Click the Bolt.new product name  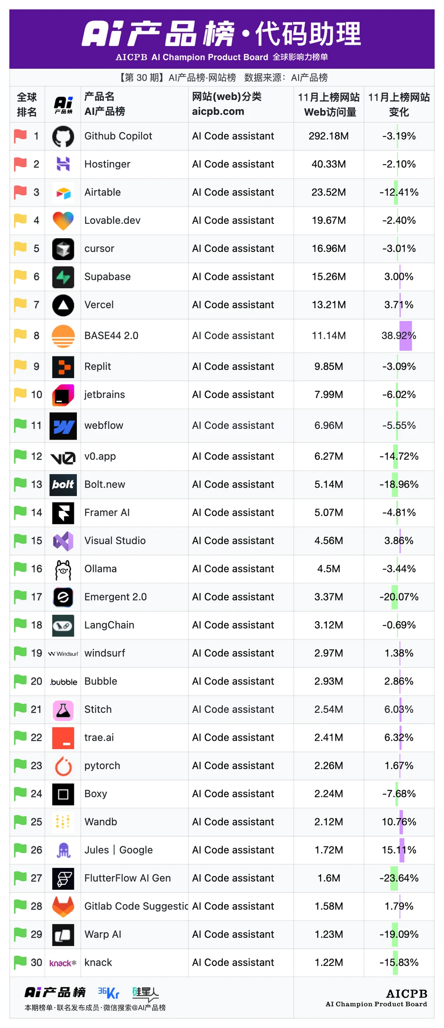(x=104, y=484)
